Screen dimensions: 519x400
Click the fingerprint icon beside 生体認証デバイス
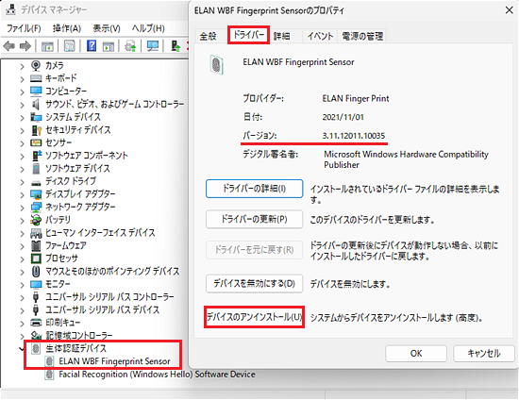(36, 348)
